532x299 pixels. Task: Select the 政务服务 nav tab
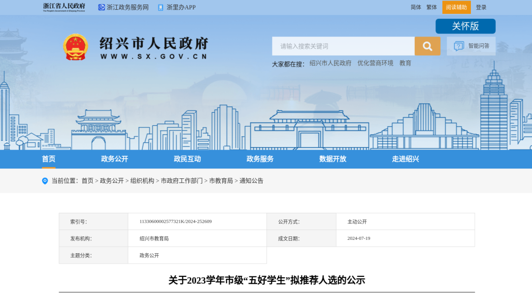[260, 159]
